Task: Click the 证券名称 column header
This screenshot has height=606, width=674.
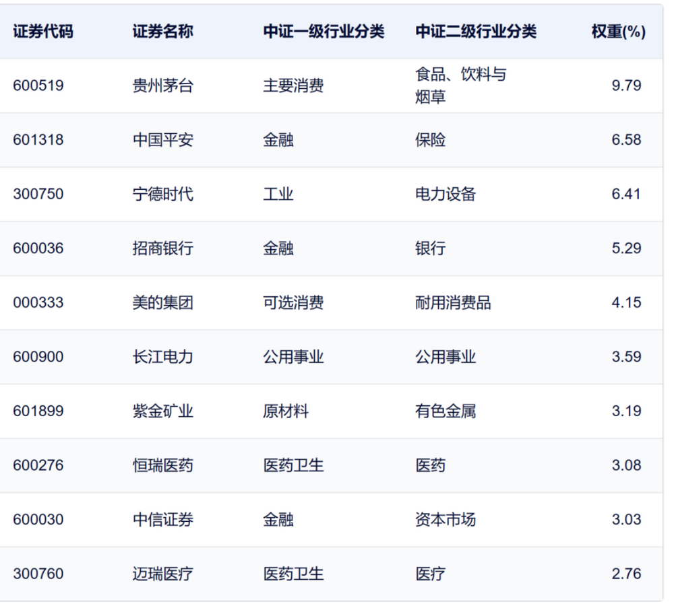Action: pyautogui.click(x=162, y=32)
